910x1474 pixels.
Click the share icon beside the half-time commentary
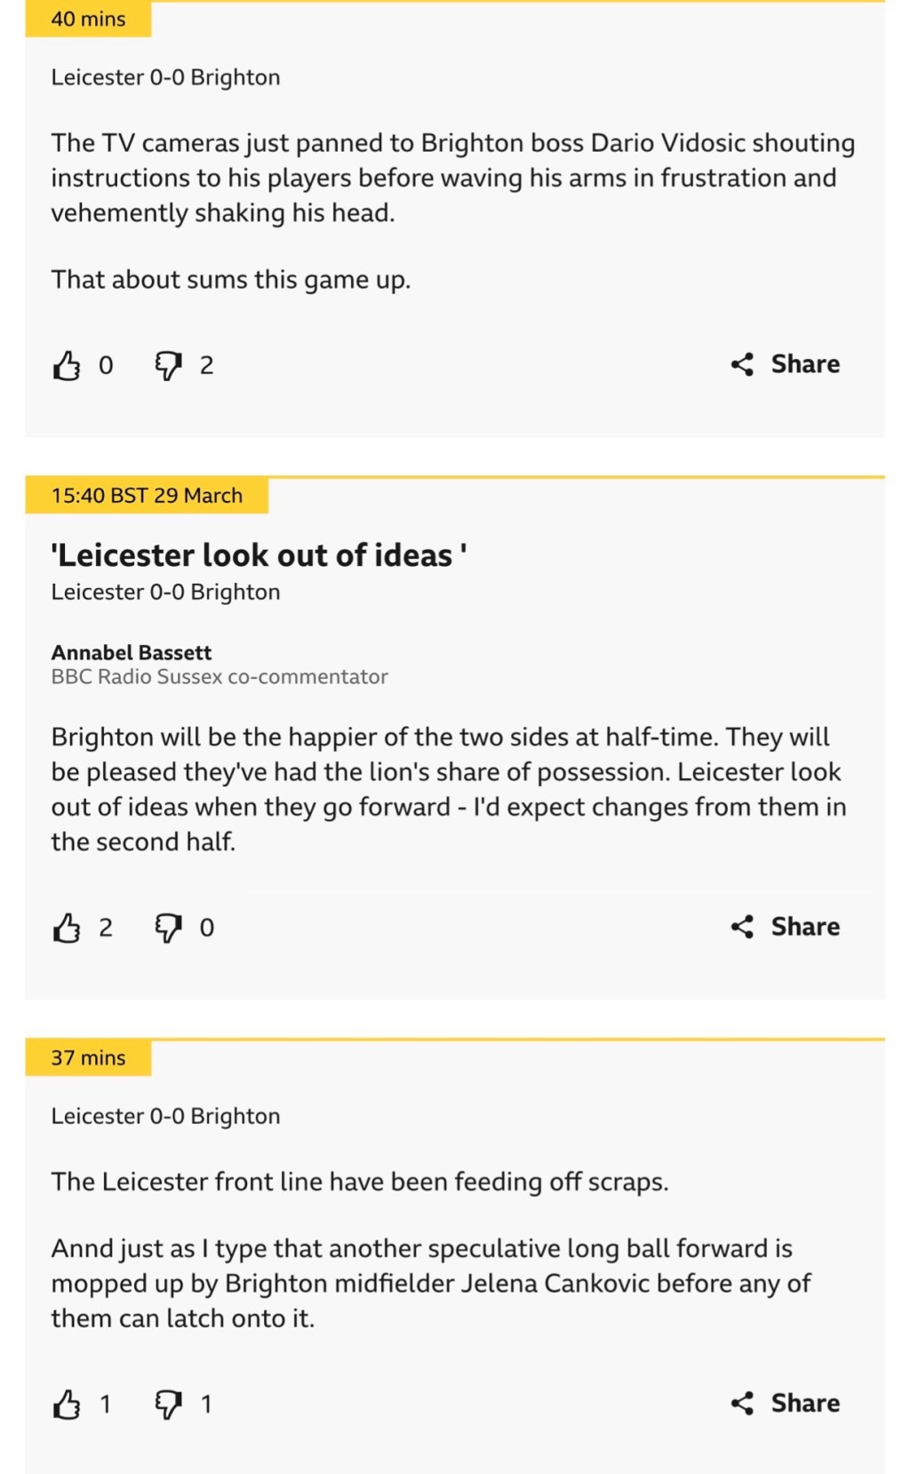click(745, 927)
